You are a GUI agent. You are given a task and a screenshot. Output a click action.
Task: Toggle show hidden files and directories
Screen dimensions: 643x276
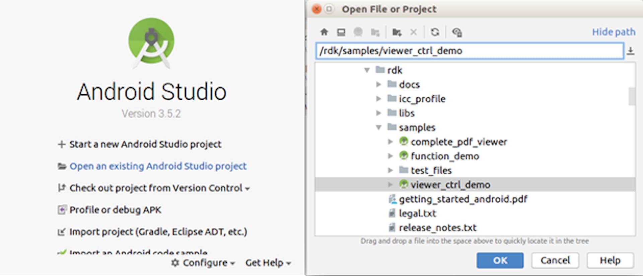coord(457,32)
